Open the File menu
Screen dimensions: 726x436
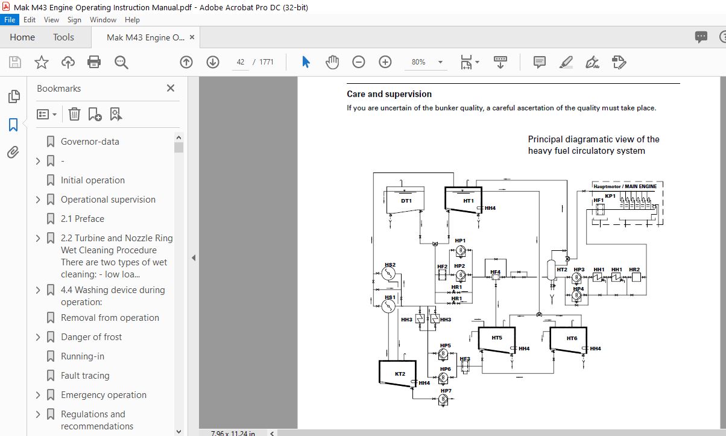tap(10, 20)
